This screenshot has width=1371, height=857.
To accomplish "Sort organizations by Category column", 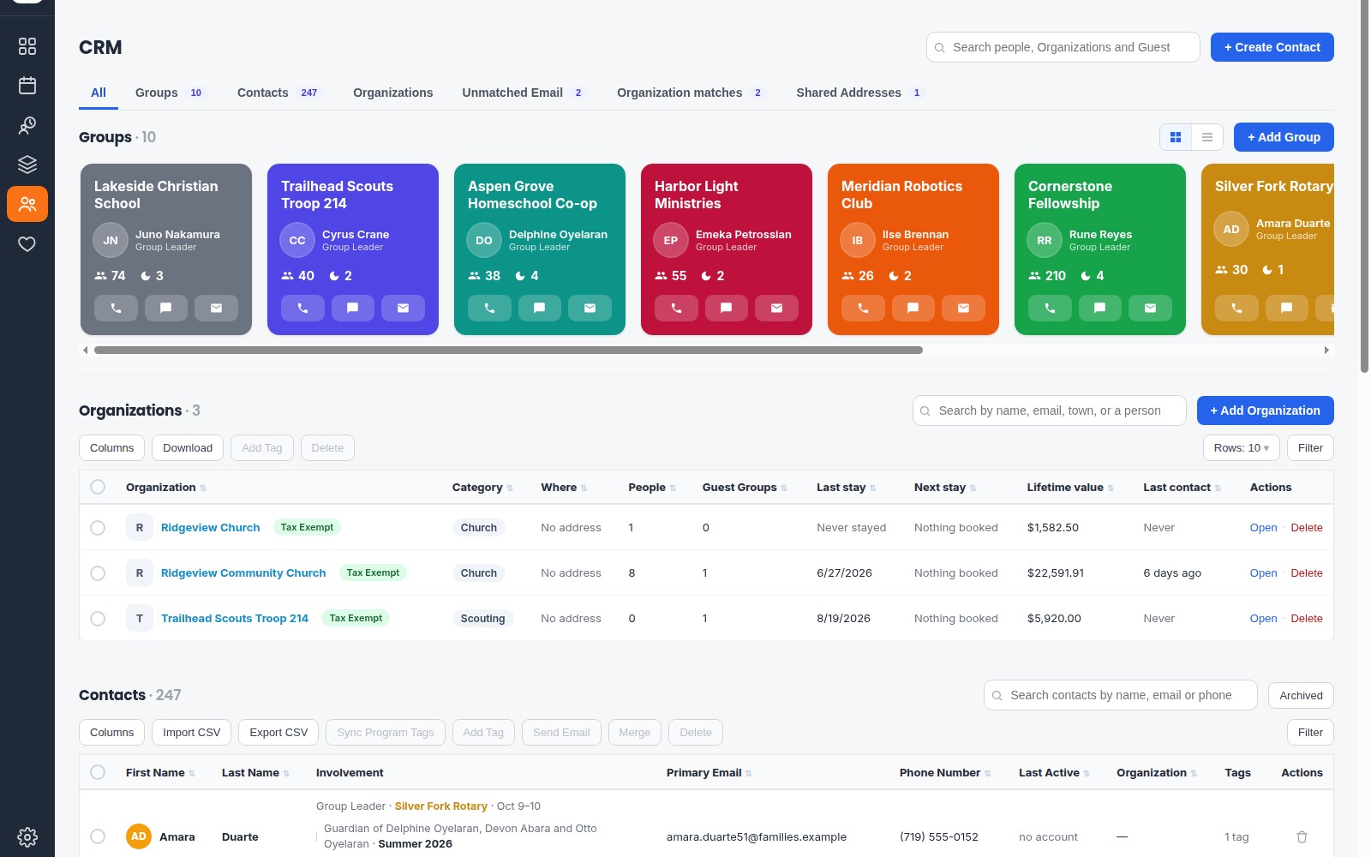I will click(482, 488).
